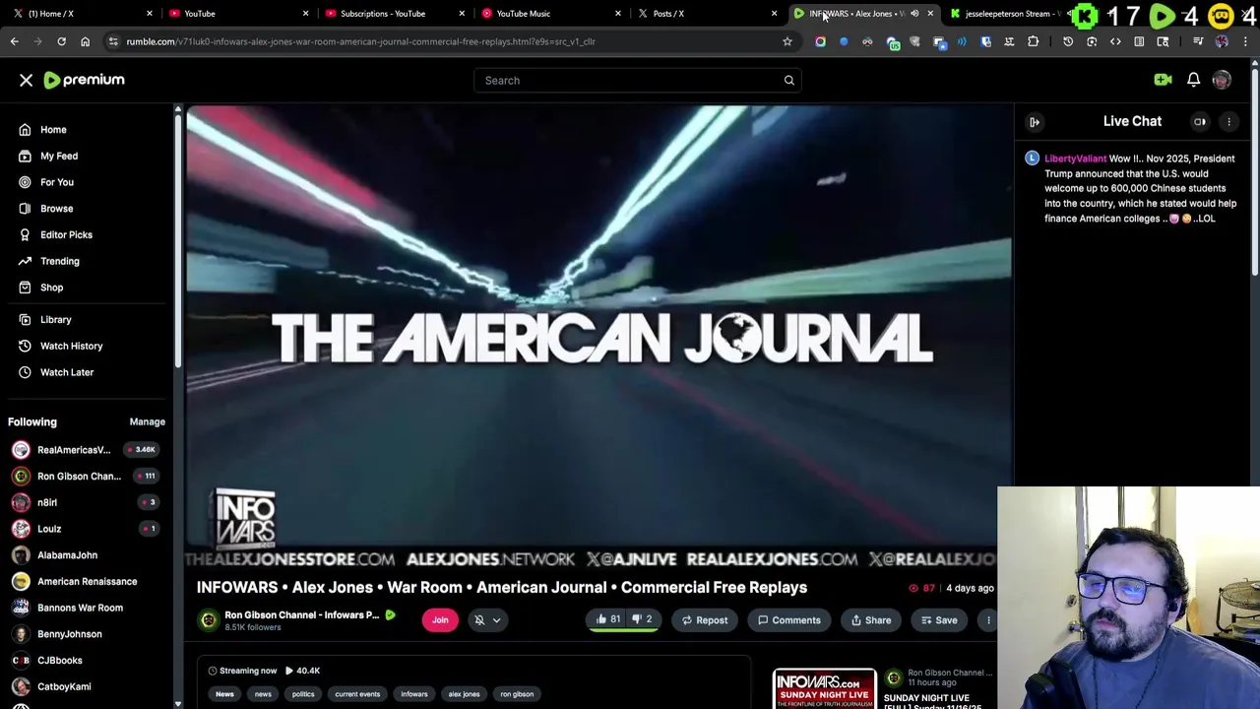Toggle the chat pop-out mode icon
This screenshot has width=1260, height=709.
[x=1200, y=122]
